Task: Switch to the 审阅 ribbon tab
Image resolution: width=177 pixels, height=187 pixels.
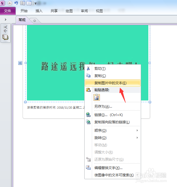Action: (x=84, y=11)
